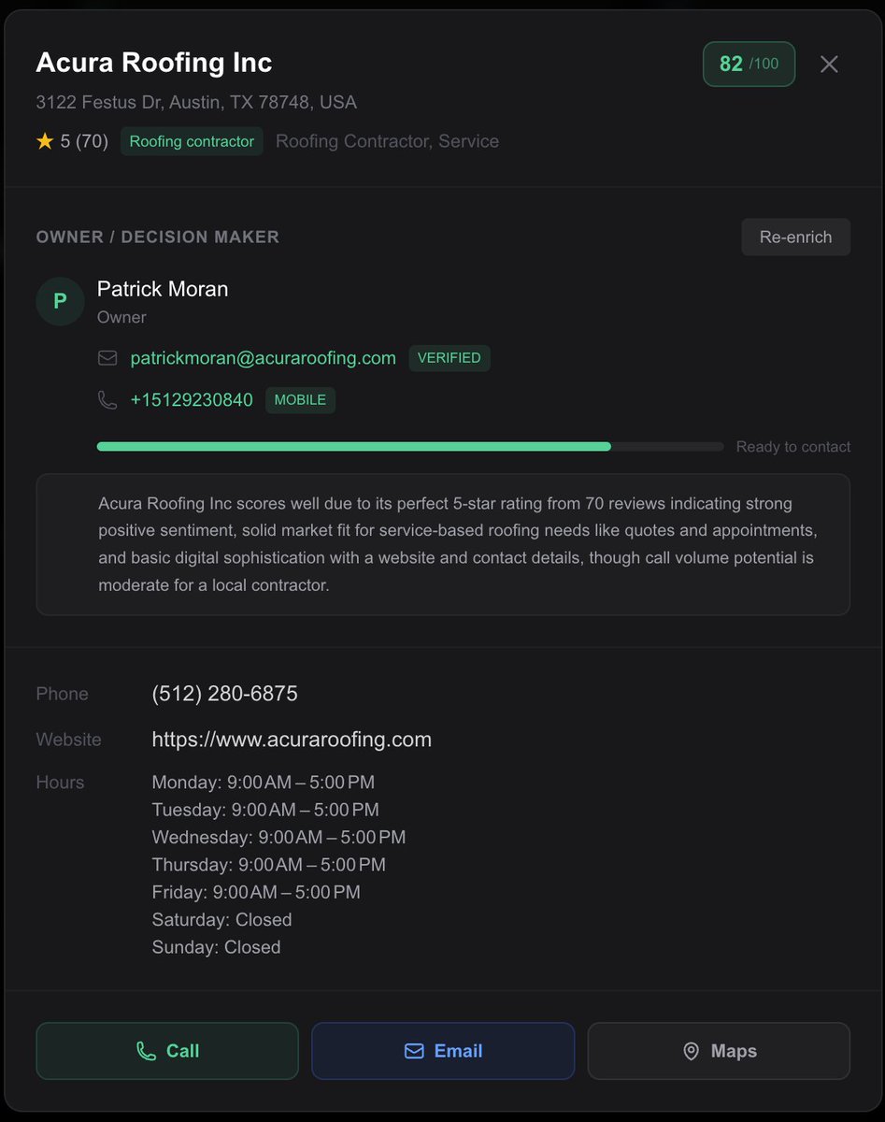885x1122 pixels.
Task: Click the name Patrick Moran
Action: (x=163, y=289)
